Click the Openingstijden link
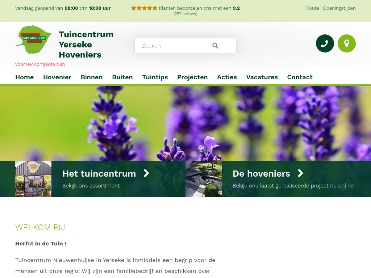Image resolution: width=371 pixels, height=278 pixels. (339, 8)
